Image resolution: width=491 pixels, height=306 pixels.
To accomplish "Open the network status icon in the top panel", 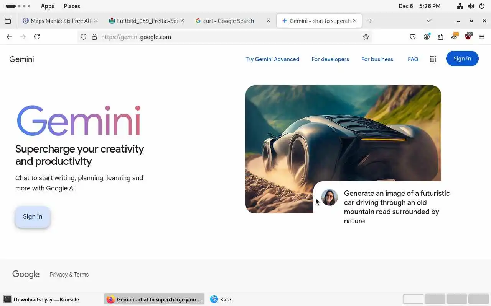I will tap(460, 6).
